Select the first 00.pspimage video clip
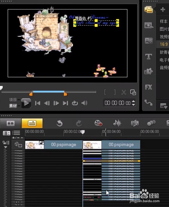This screenshot has width=169, height=207. click(54, 145)
